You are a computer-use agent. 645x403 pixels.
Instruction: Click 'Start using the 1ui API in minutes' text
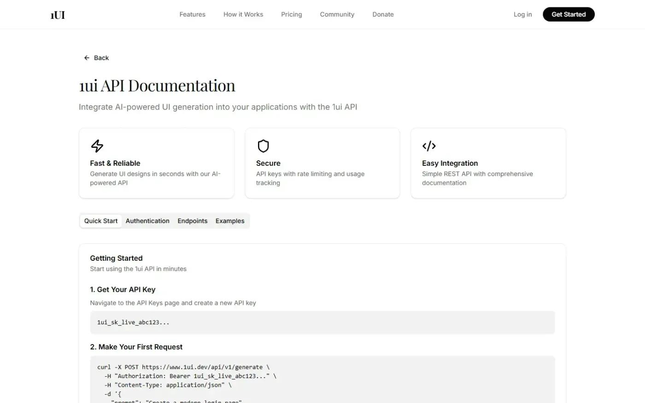[x=138, y=269]
